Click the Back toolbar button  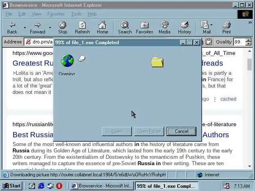point(12,27)
